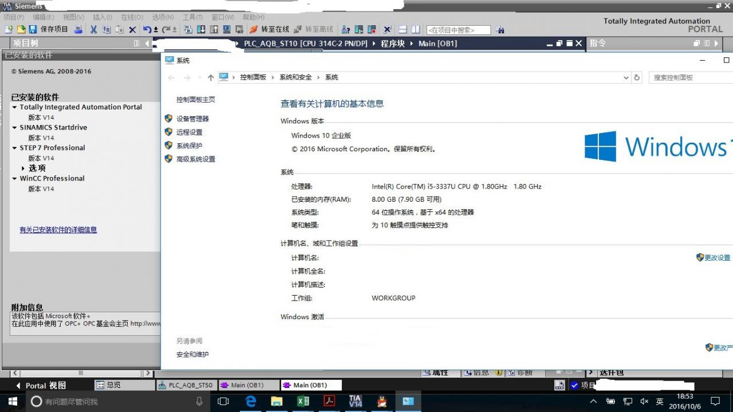
Task: Click the Undo arrow icon
Action: [148, 29]
